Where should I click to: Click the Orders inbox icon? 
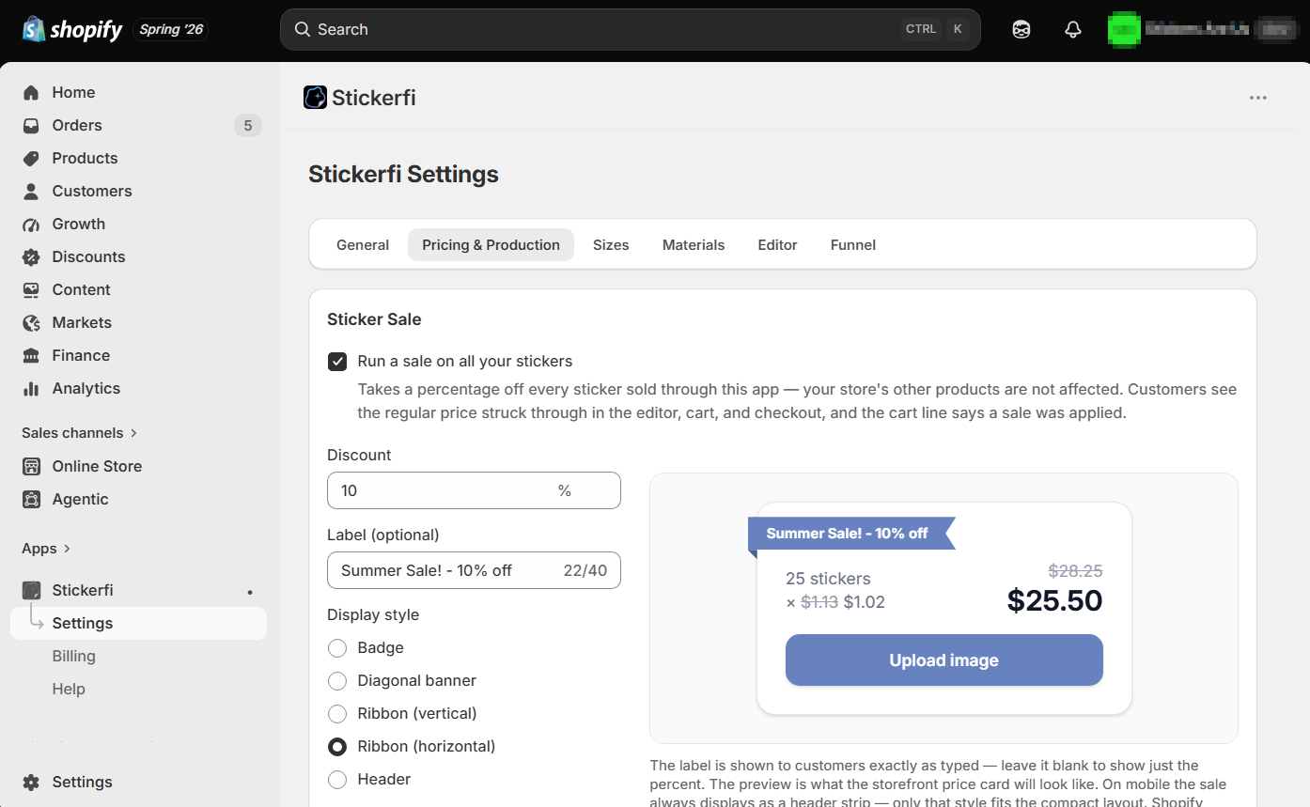pyautogui.click(x=31, y=125)
